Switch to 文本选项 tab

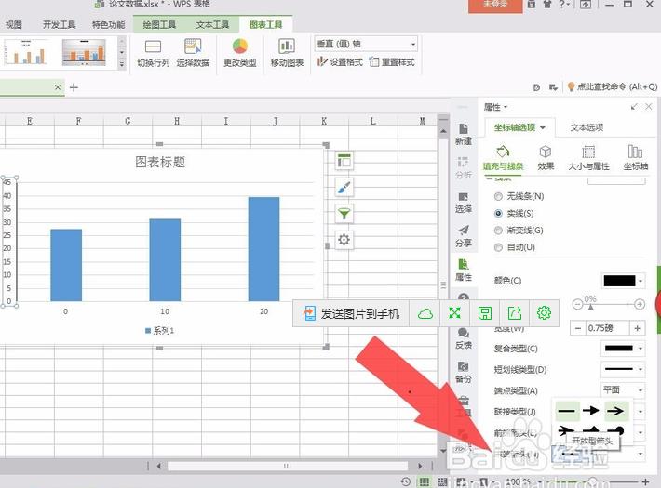pos(587,127)
